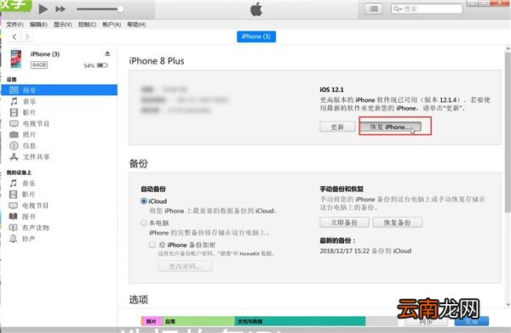Screen dimensions: 511x333
Task: Click the iPhone device thumbnail in sidebar
Action: click(16, 59)
